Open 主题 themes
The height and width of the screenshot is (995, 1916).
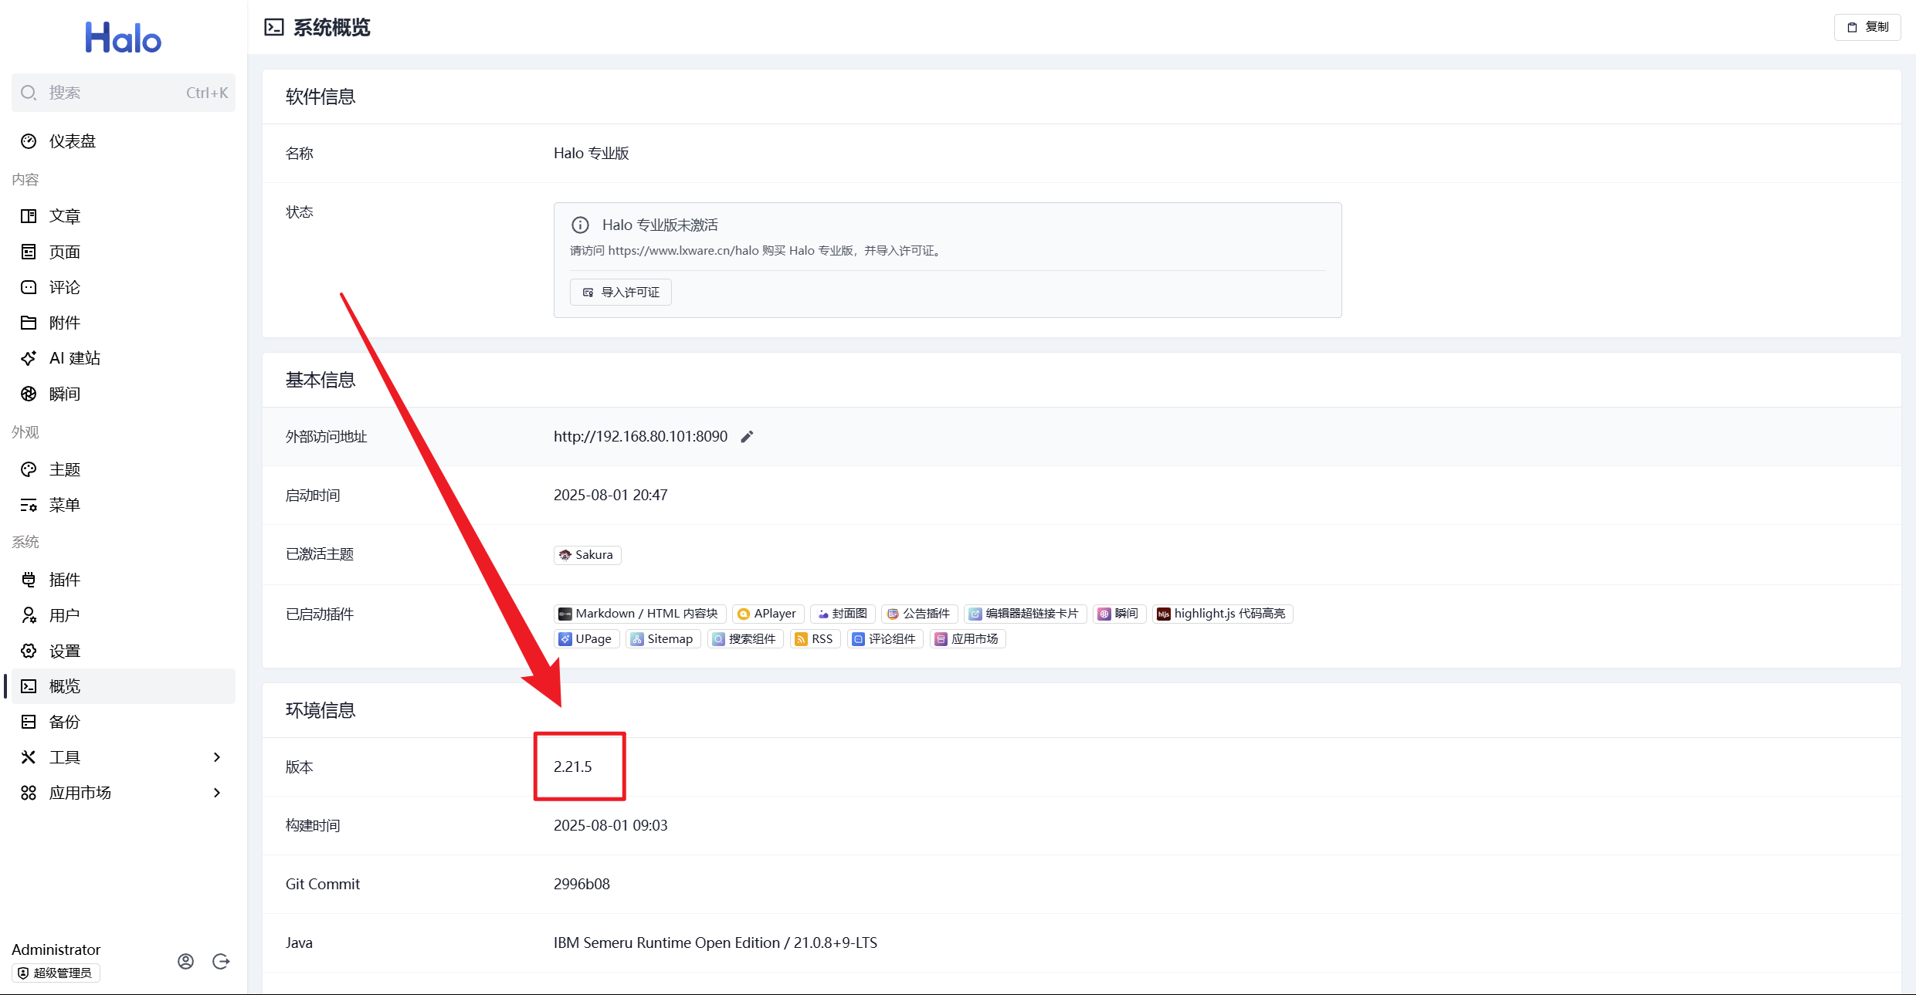[x=124, y=469]
